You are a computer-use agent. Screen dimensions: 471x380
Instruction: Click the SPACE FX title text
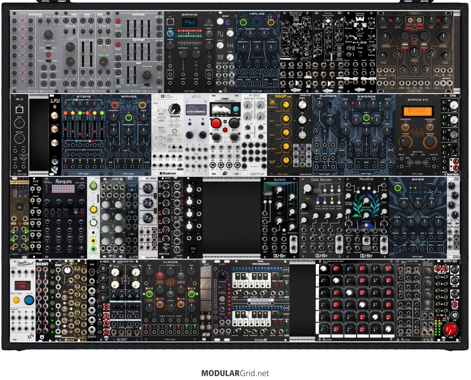418,99
